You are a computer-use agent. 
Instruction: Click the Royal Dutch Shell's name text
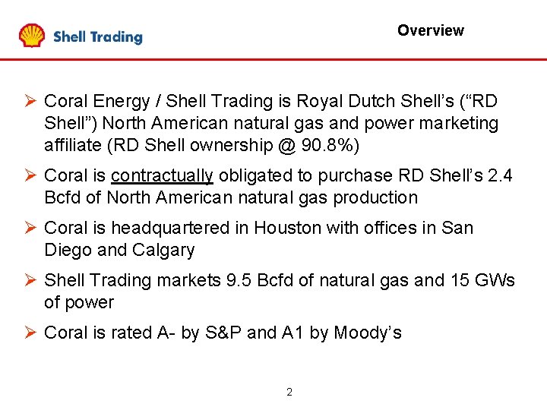[x=375, y=101]
